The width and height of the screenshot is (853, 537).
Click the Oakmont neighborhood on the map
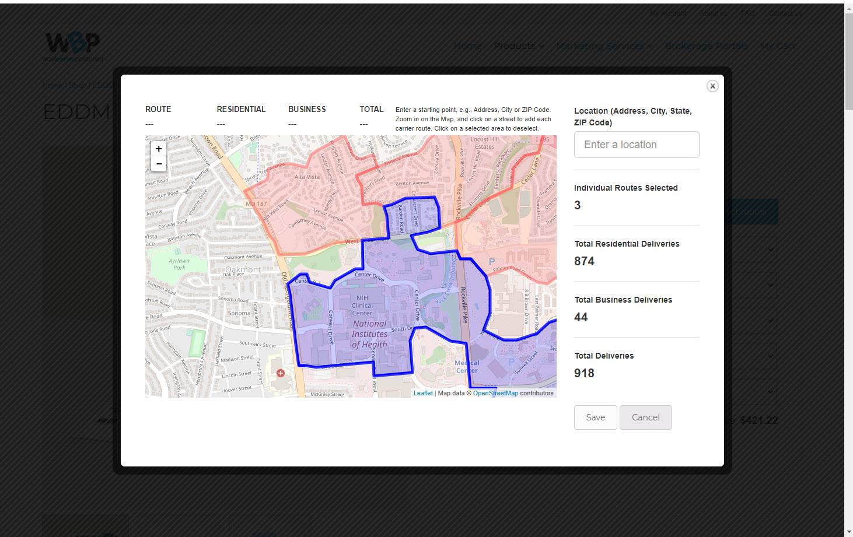(x=243, y=269)
